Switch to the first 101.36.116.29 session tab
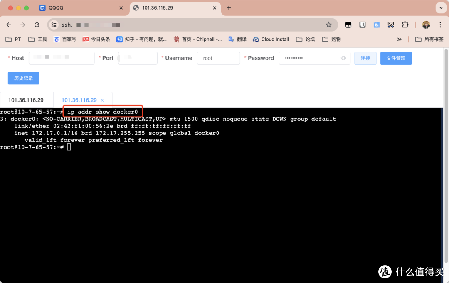Image resolution: width=449 pixels, height=283 pixels. pos(26,100)
